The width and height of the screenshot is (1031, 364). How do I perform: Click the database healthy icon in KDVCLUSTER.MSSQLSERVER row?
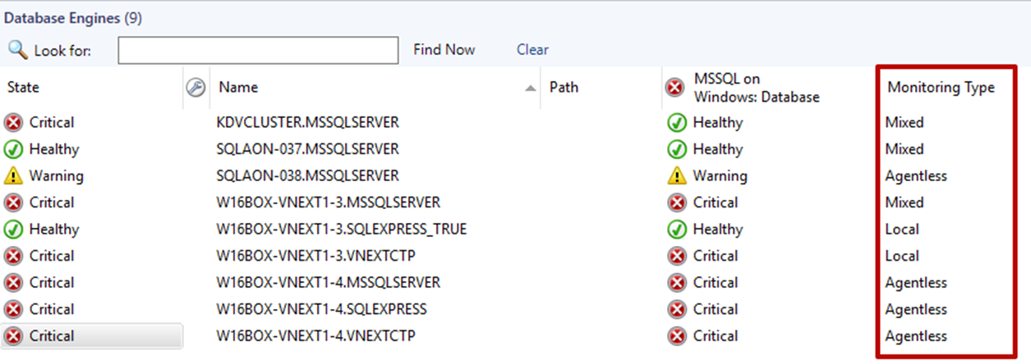coord(677,123)
